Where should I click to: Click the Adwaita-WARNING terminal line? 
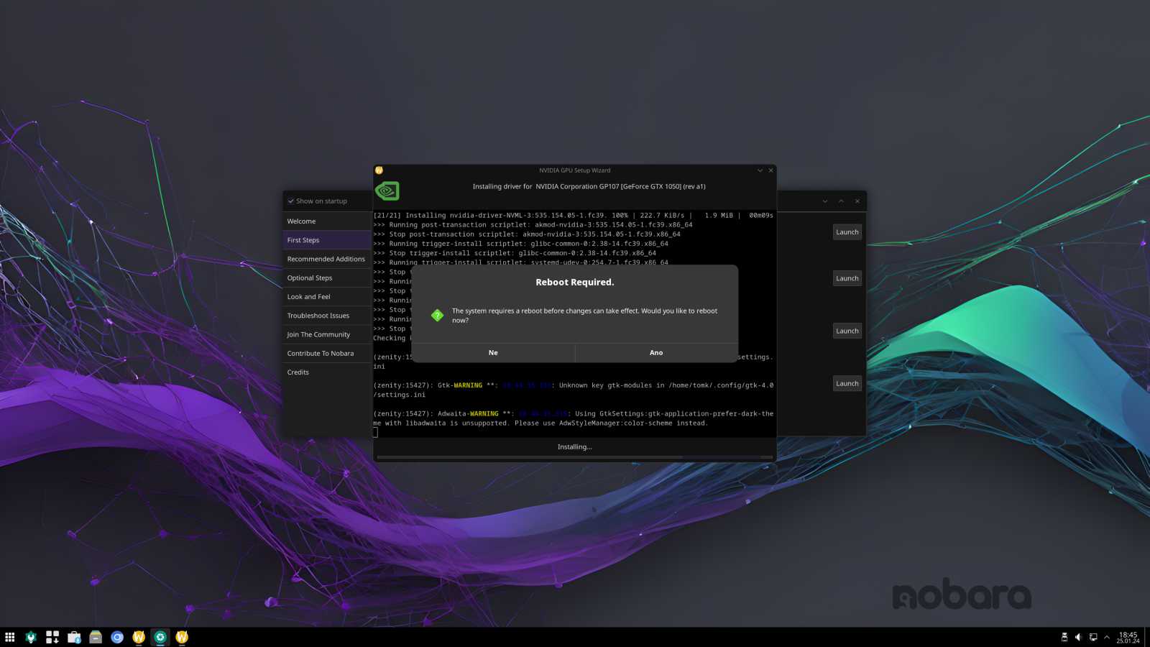click(x=574, y=418)
